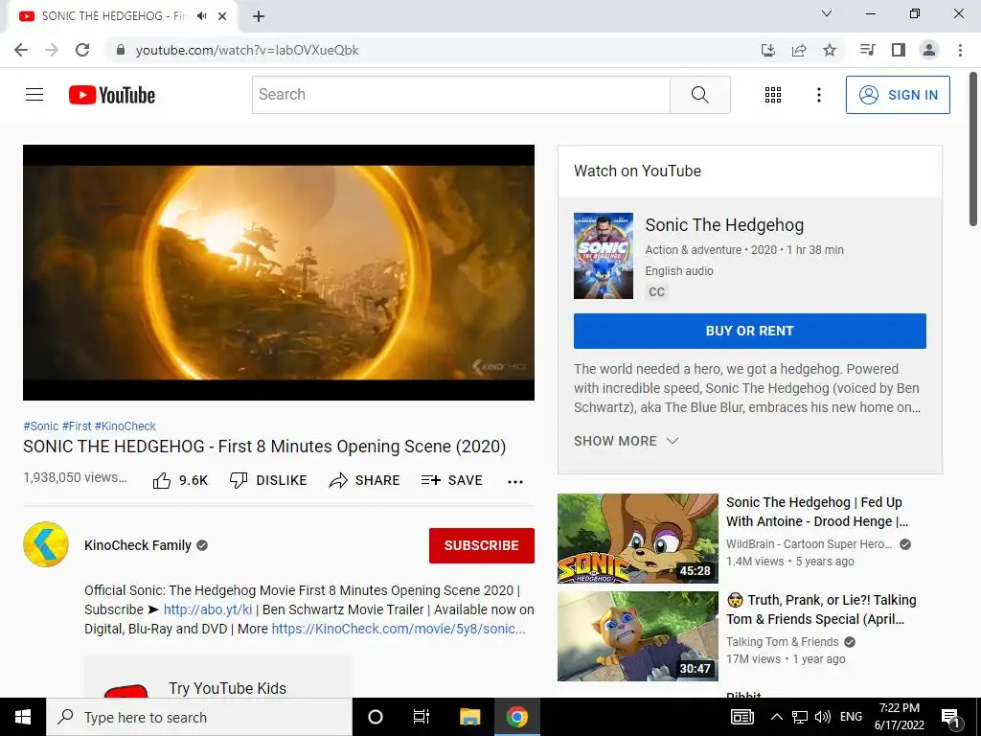Open a new Chrome tab

[x=259, y=16]
